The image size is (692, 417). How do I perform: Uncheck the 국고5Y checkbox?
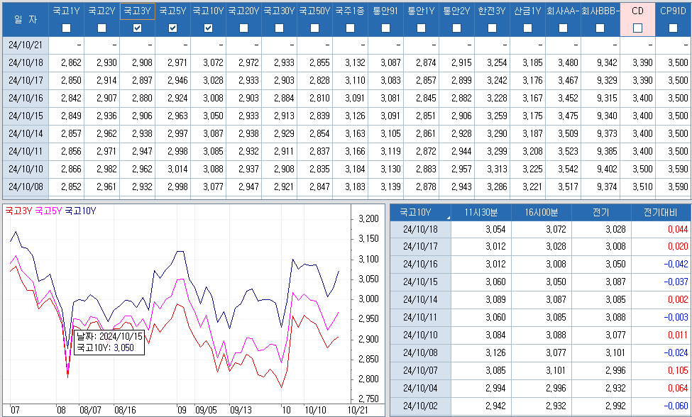[x=173, y=28]
